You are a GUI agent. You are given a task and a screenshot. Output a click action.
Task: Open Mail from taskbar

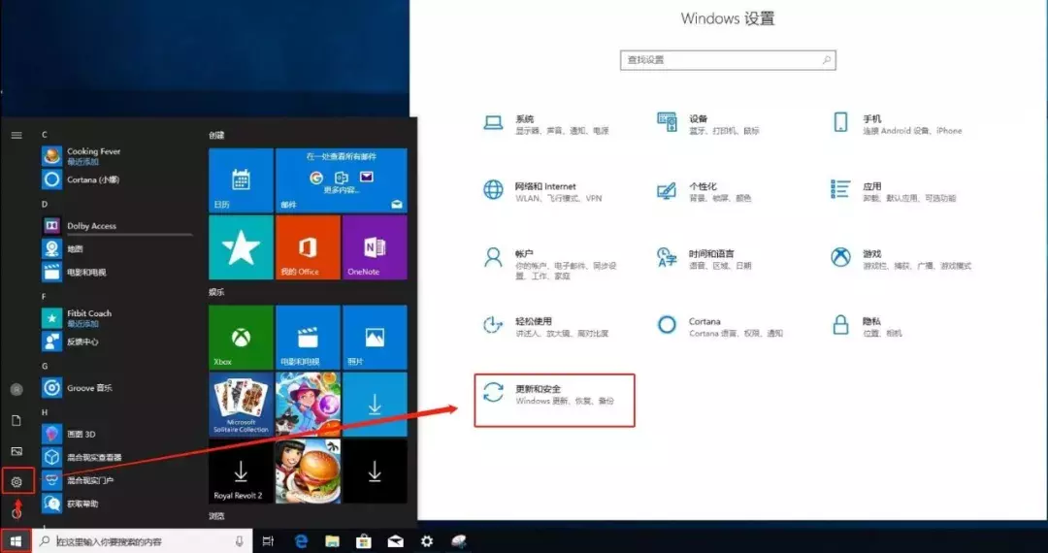[395, 541]
